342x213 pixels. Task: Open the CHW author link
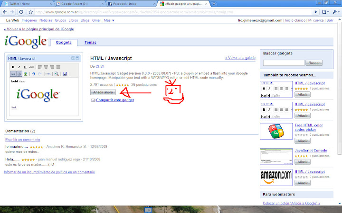pyautogui.click(x=100, y=66)
